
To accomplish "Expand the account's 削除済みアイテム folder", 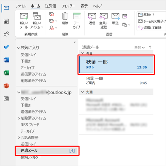I will [x=19, y=118].
